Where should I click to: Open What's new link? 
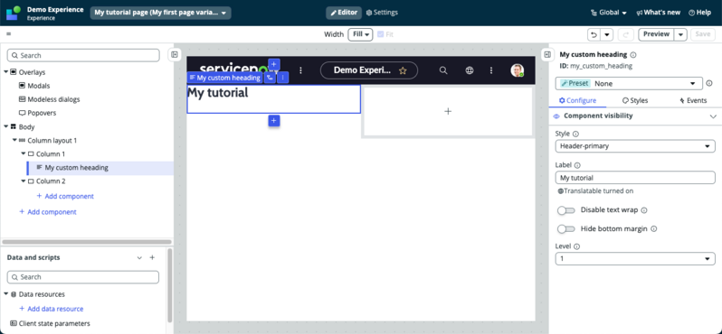(658, 13)
